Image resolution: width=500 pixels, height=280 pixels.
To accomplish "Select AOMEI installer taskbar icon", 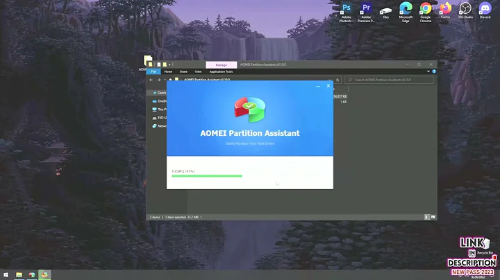I will tap(44, 274).
